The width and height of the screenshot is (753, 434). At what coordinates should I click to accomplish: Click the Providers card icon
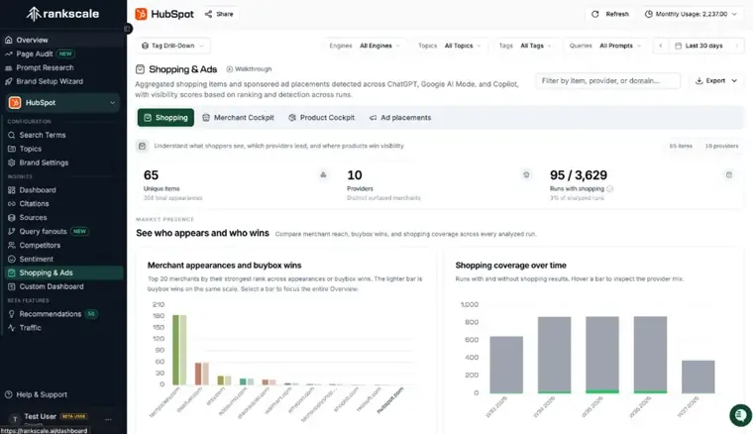[x=526, y=174]
